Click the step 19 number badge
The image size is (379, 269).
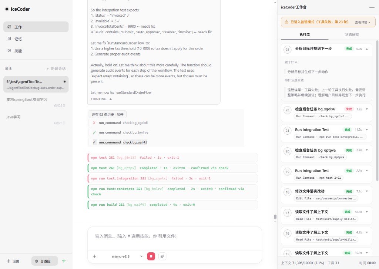coord(287,172)
